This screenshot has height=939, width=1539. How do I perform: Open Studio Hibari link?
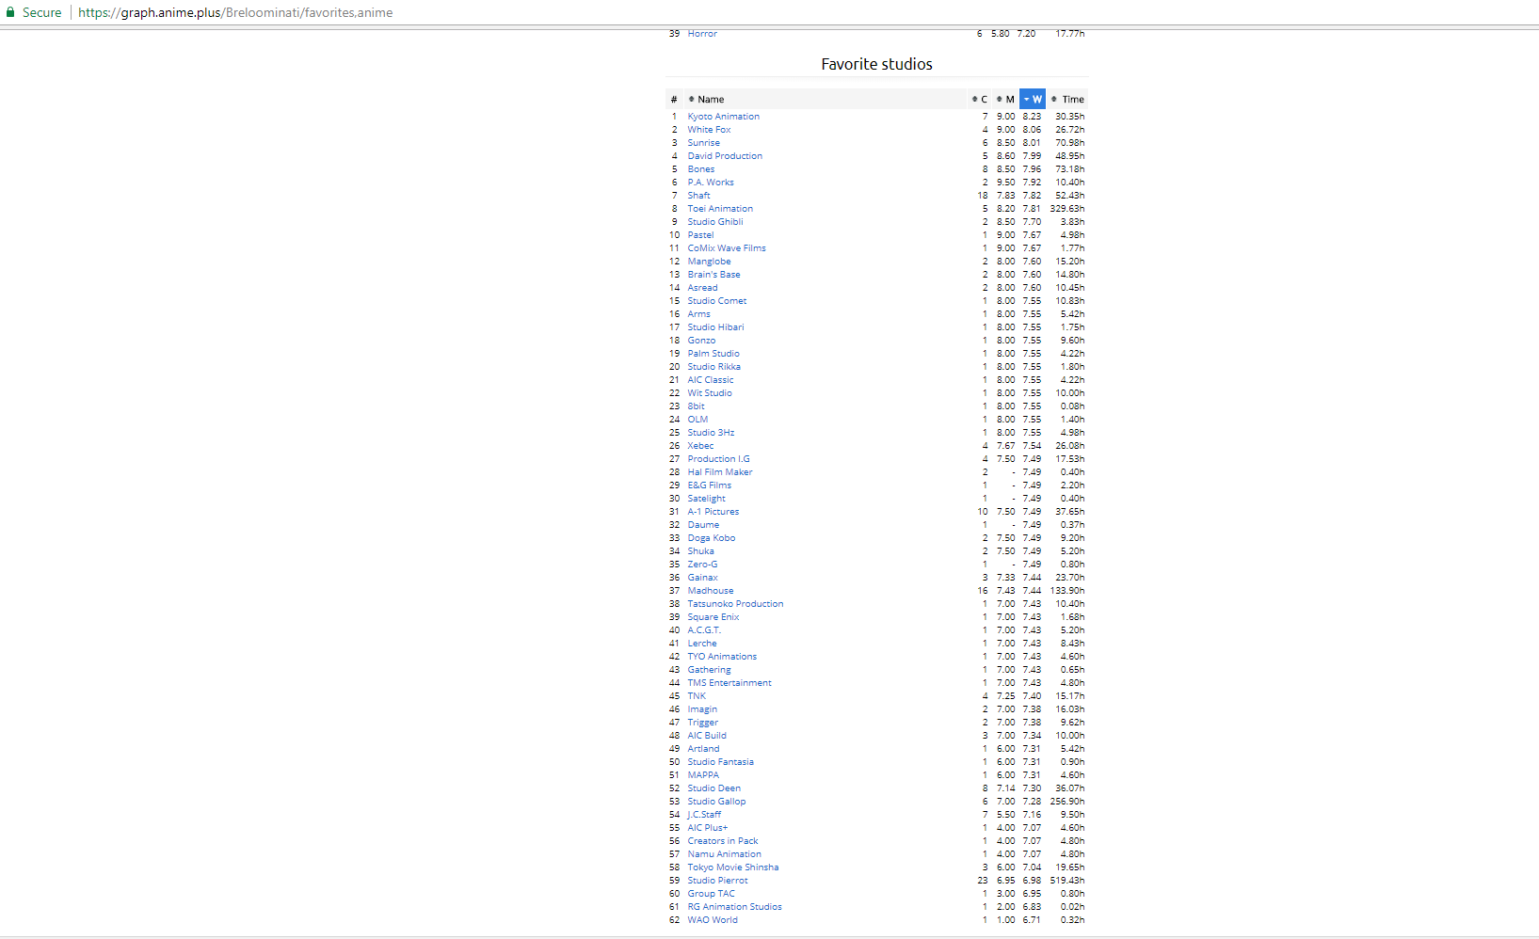(x=715, y=327)
